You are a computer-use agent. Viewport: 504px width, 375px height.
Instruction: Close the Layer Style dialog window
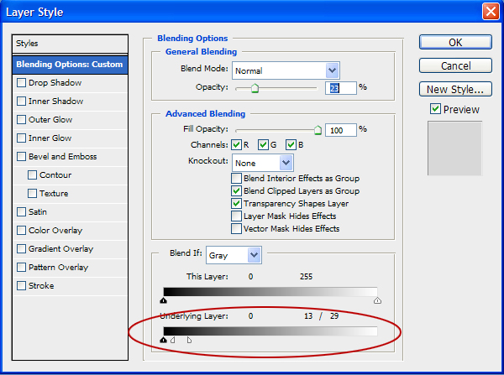491,12
